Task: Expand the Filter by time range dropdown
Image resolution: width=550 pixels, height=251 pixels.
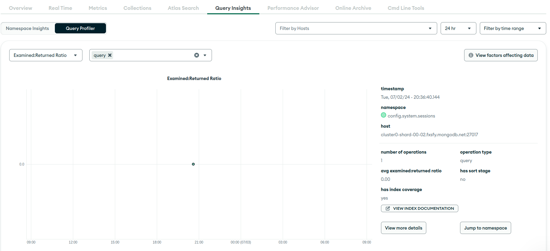Action: point(513,28)
